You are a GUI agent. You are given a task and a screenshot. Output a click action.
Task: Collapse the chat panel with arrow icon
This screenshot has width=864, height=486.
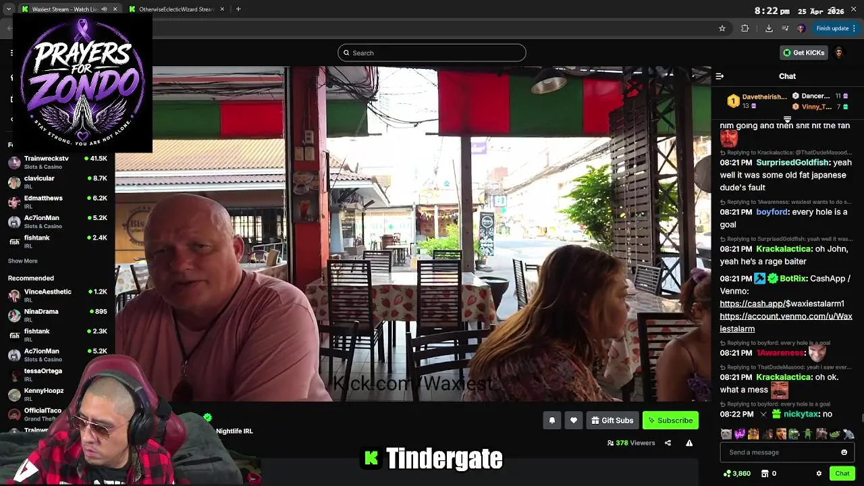[720, 76]
